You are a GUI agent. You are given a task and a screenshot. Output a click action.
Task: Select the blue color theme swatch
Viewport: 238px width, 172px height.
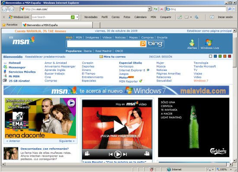(x=215, y=56)
